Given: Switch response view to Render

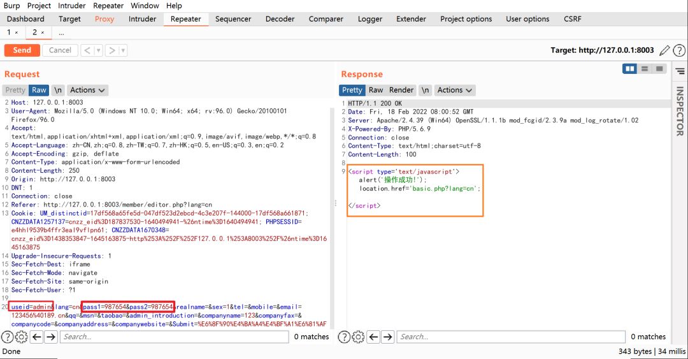Looking at the screenshot, I should coord(401,90).
